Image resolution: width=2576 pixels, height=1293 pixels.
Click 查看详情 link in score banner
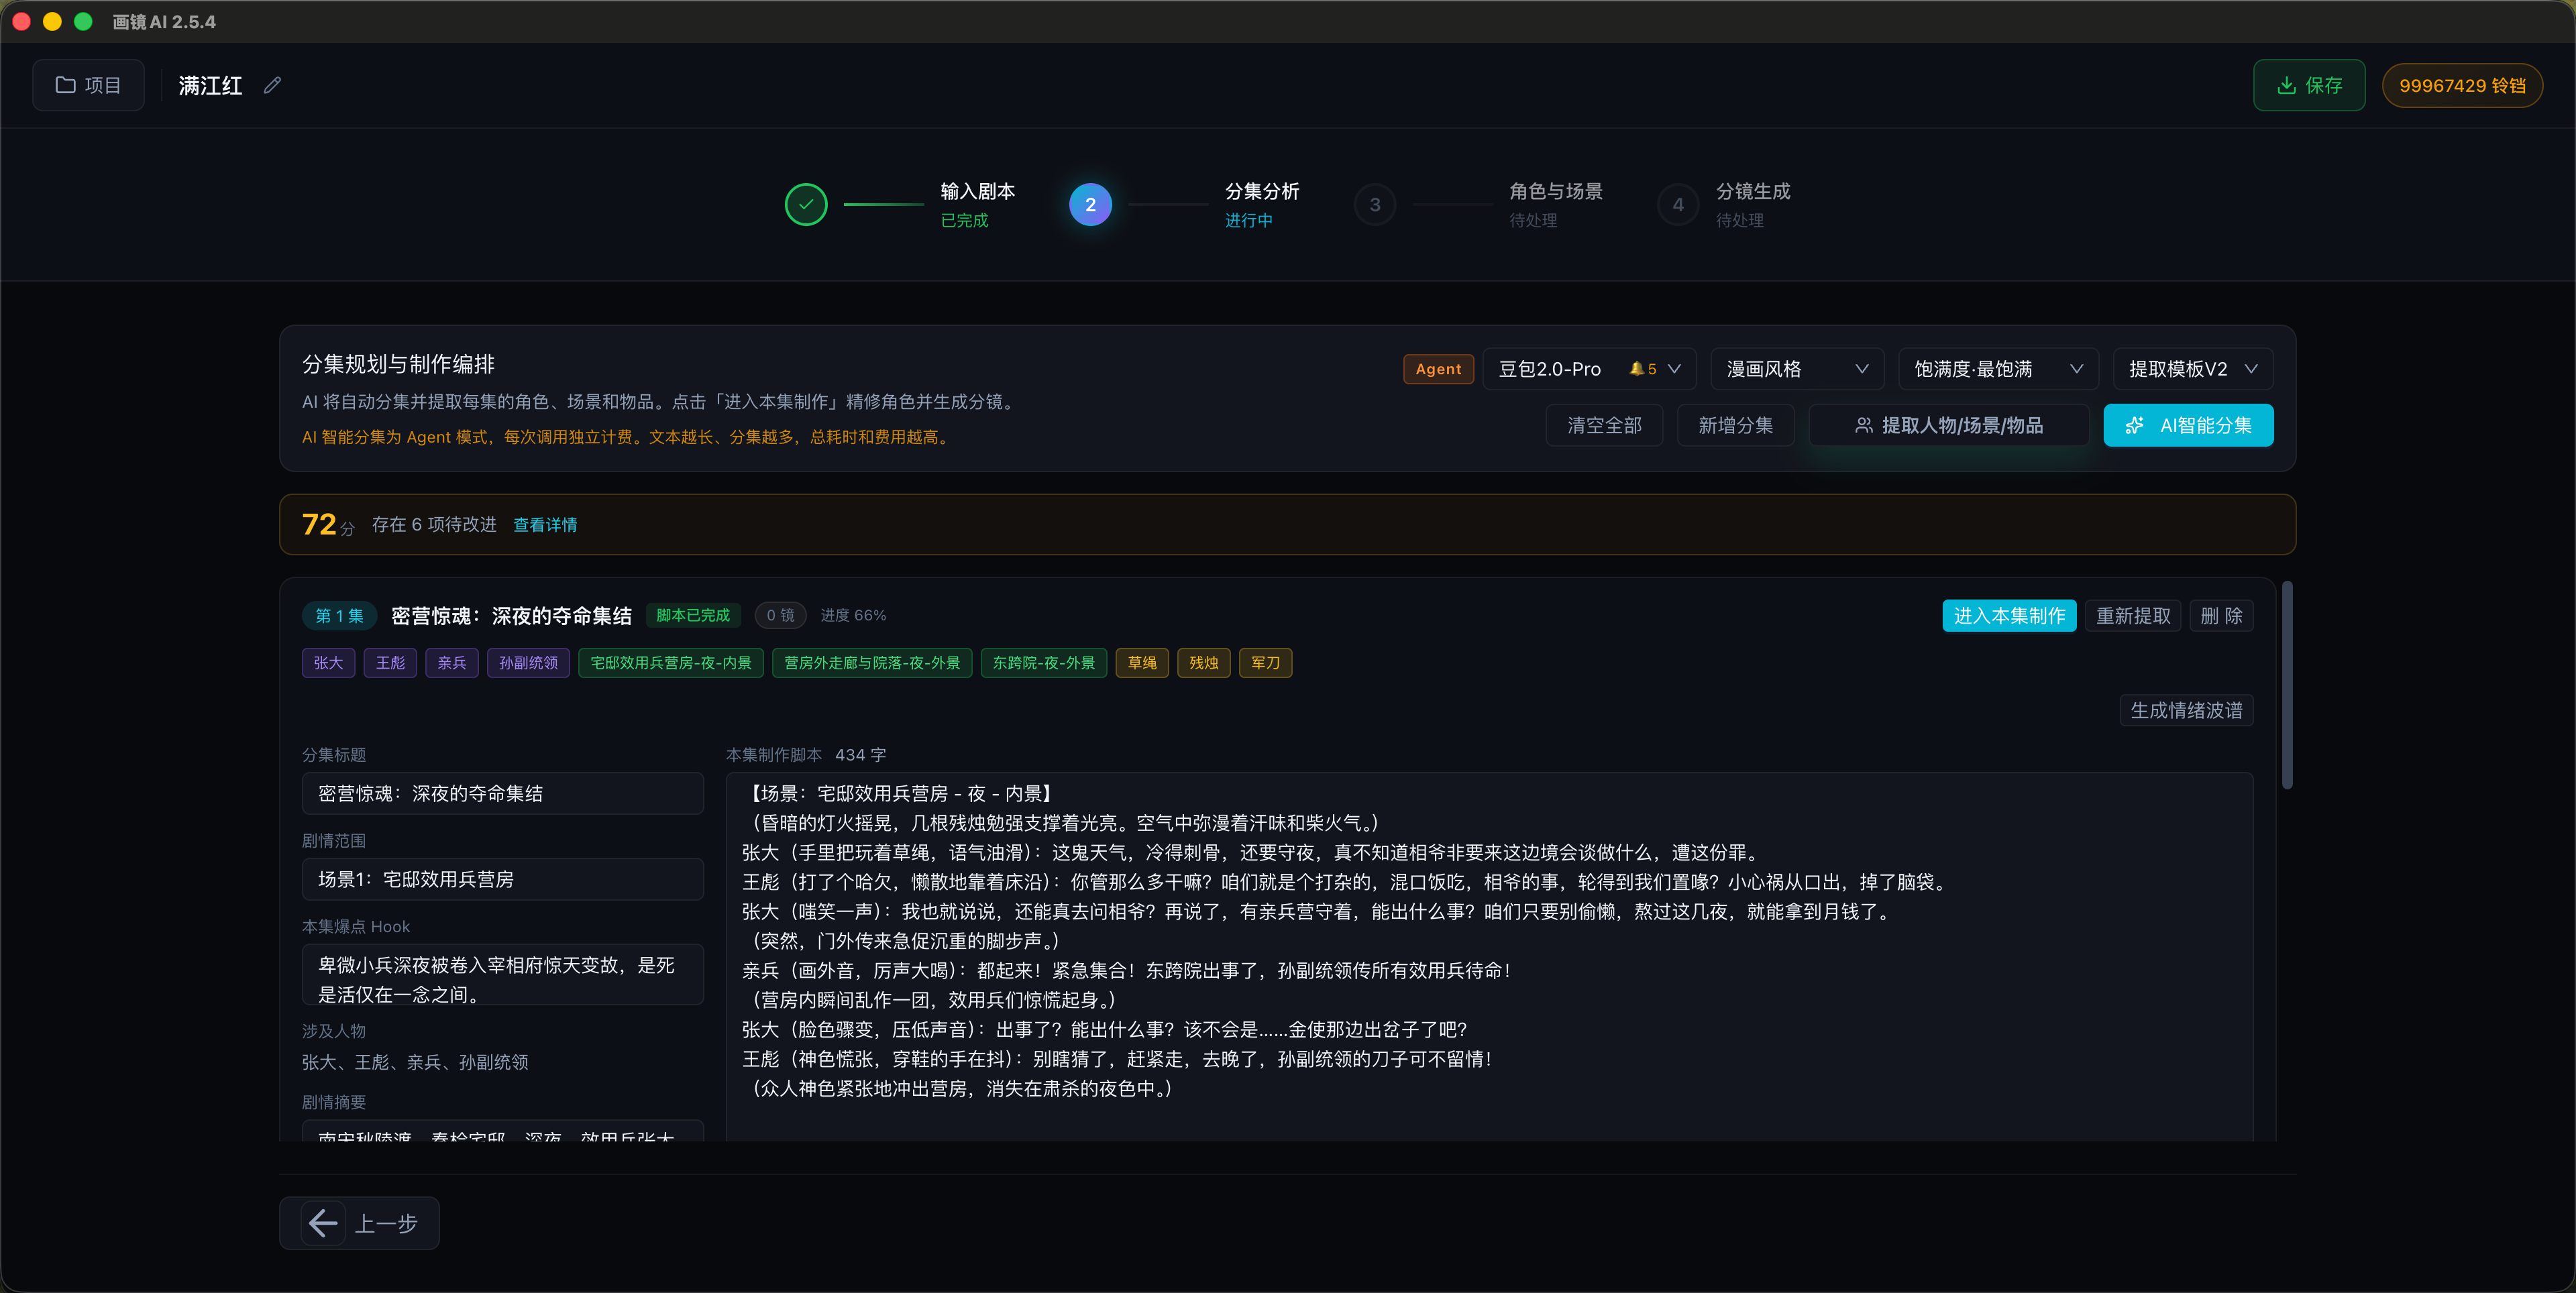pyautogui.click(x=545, y=525)
